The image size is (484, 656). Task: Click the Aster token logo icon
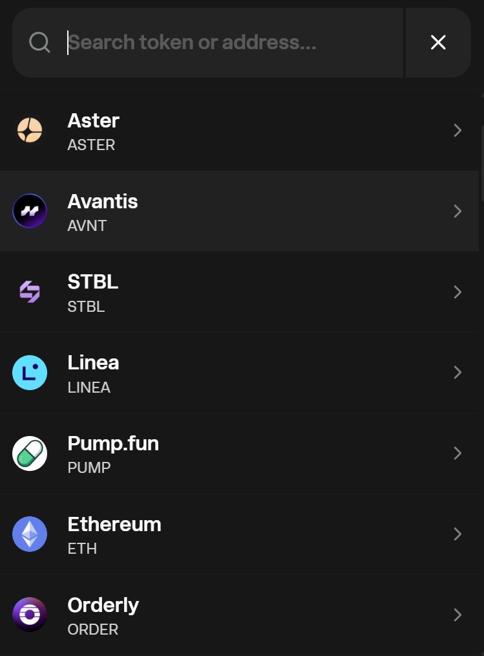(x=30, y=130)
